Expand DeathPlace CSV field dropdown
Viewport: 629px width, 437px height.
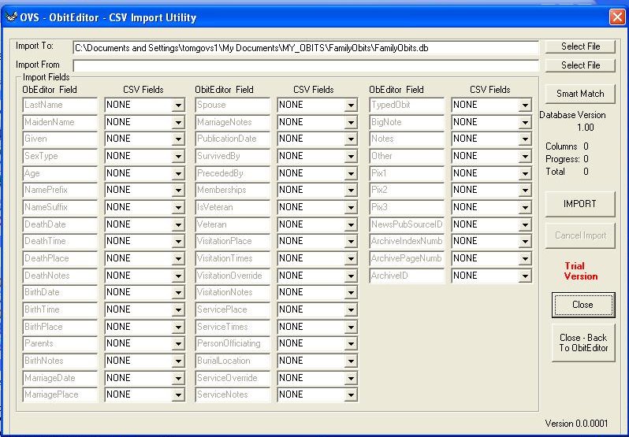(x=178, y=259)
